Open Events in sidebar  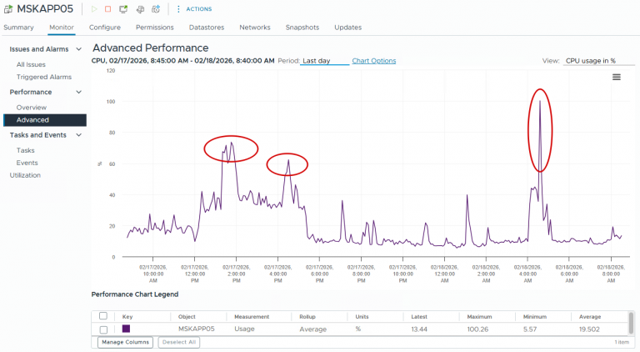[x=27, y=163]
